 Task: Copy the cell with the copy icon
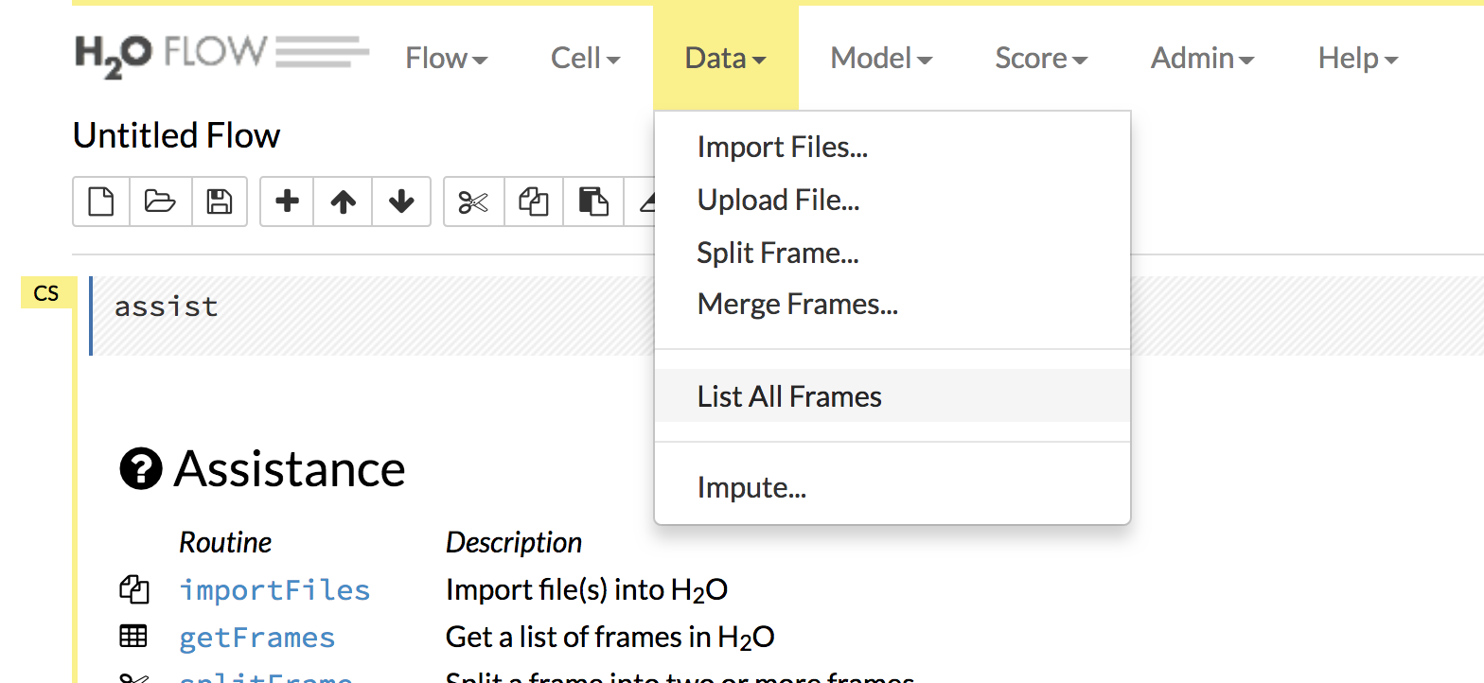[x=534, y=201]
